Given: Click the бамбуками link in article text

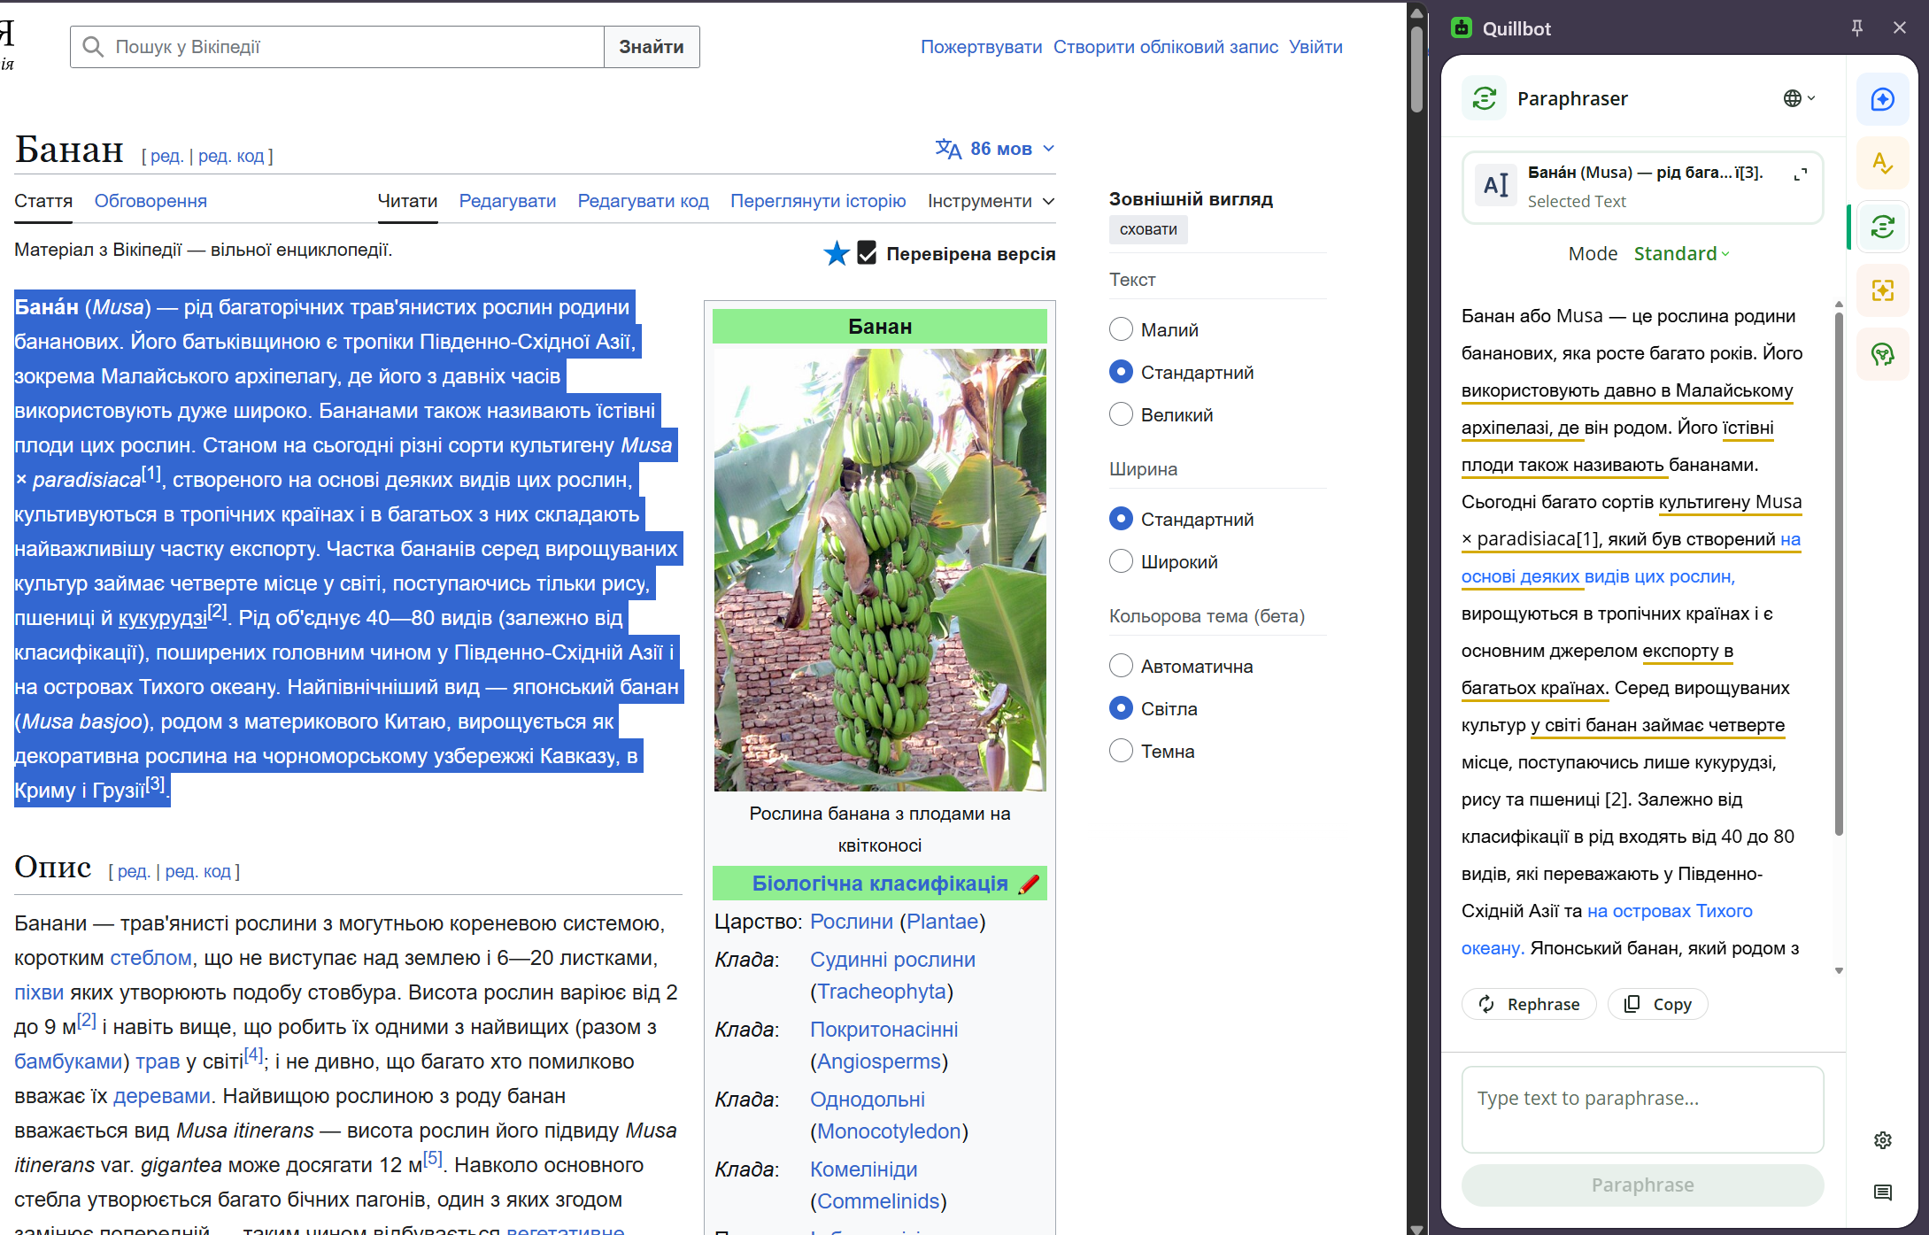Looking at the screenshot, I should click(x=68, y=1061).
